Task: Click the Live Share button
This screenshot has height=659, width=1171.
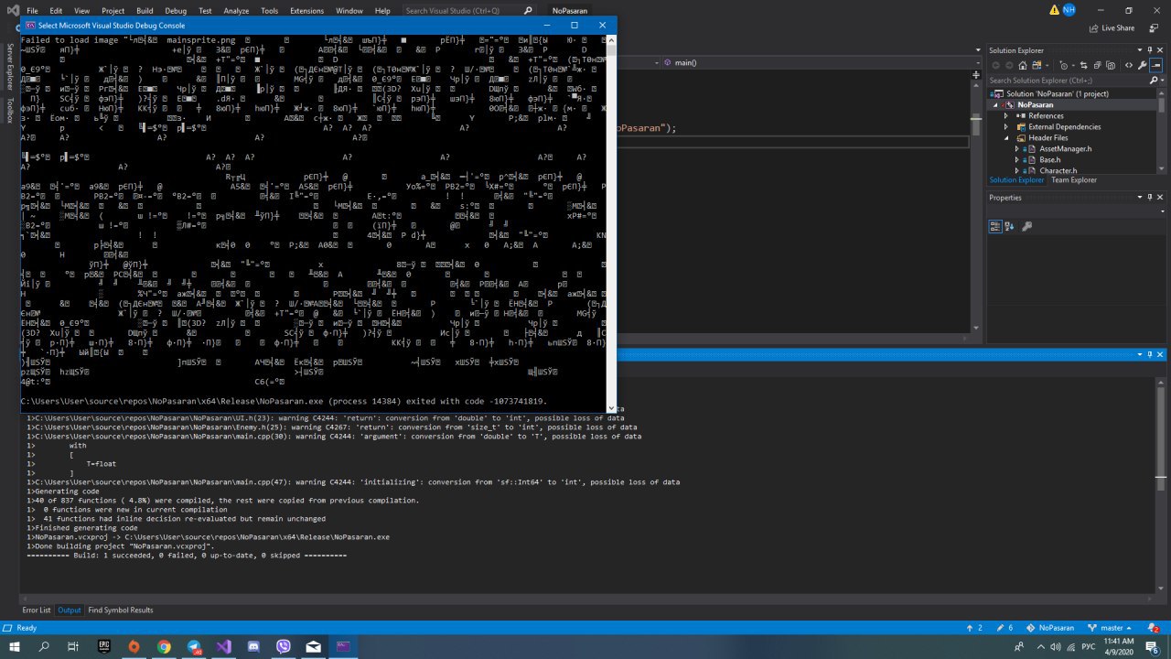Action: [x=1112, y=28]
